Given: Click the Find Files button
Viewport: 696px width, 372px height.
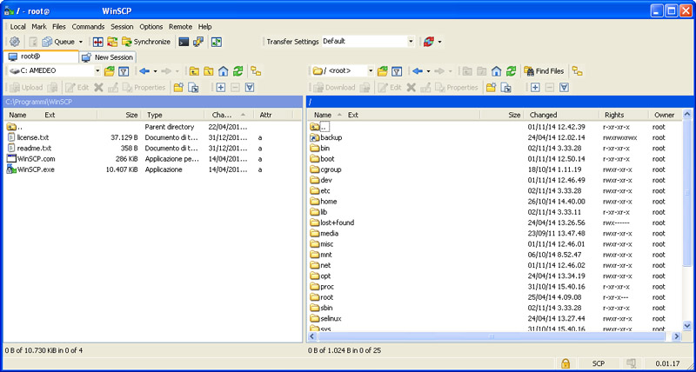Looking at the screenshot, I should click(544, 71).
